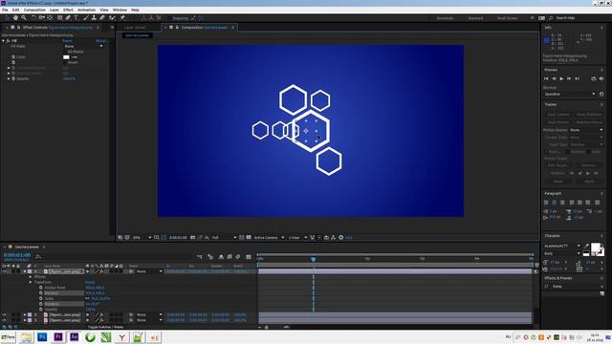Open the Effect menu
The height and width of the screenshot is (344, 612).
pyautogui.click(x=68, y=10)
